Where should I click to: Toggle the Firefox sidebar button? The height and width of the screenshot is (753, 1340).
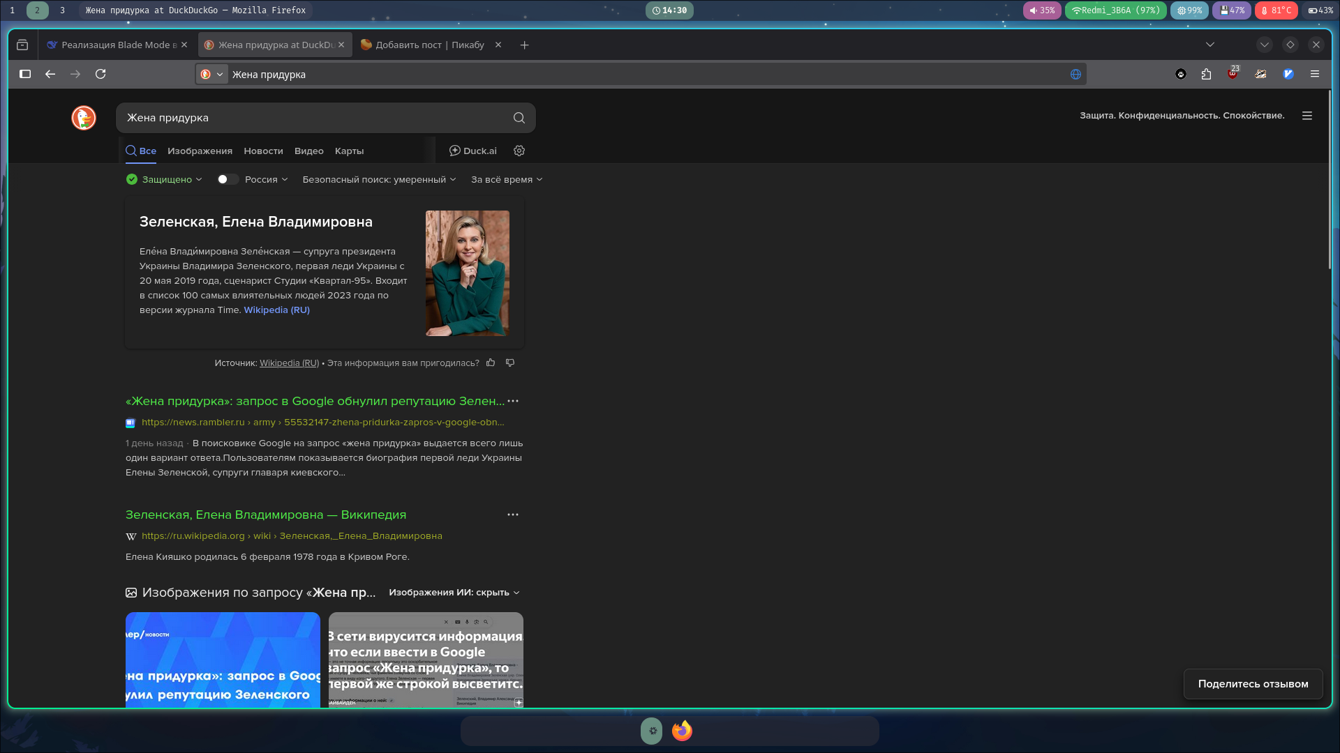point(25,74)
